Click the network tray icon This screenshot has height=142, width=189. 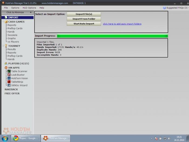point(165,138)
